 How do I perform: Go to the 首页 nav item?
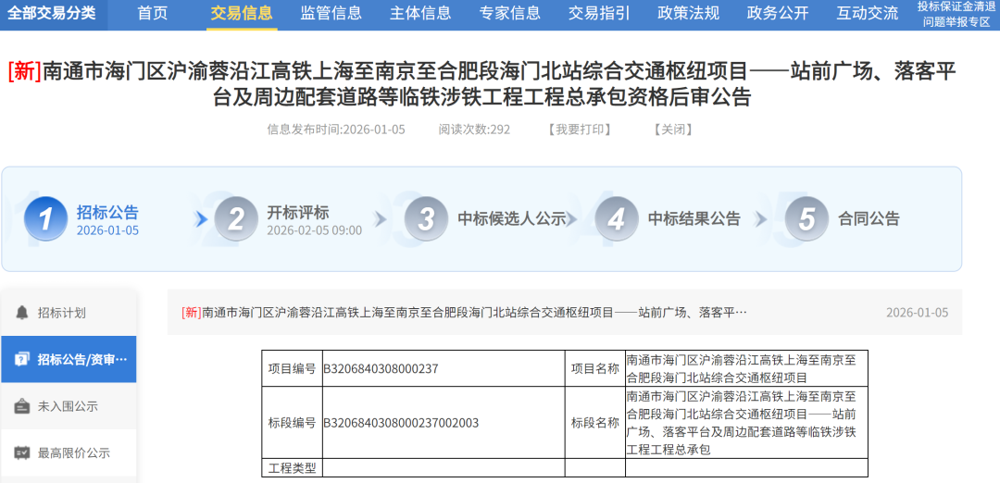pyautogui.click(x=153, y=13)
